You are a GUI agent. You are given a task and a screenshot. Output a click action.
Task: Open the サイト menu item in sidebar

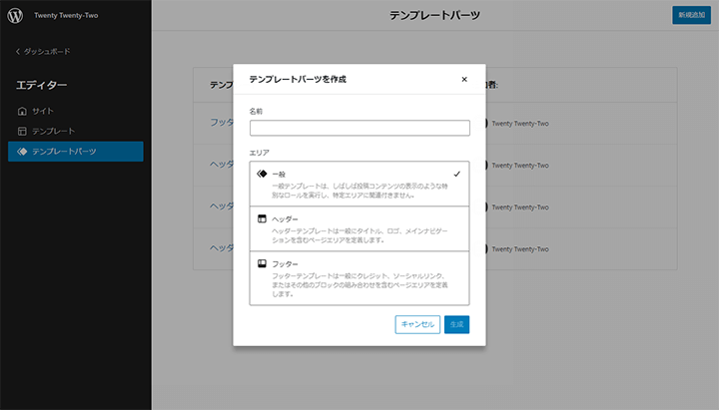click(x=42, y=111)
